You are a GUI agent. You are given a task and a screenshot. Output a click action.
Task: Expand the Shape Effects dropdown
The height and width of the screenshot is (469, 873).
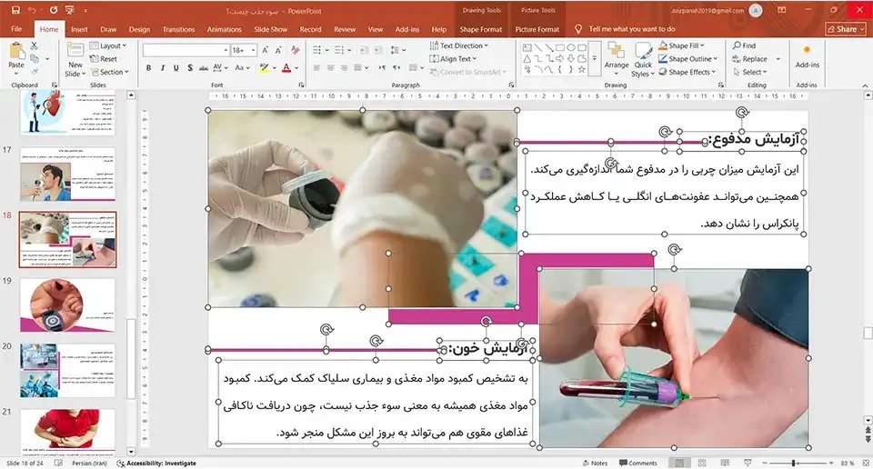[x=687, y=72]
